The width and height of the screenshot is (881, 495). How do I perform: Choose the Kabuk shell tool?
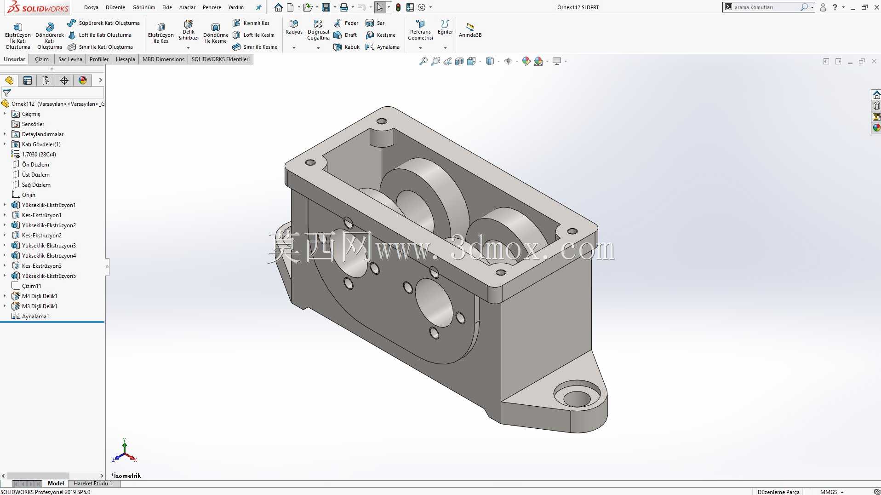pyautogui.click(x=347, y=47)
